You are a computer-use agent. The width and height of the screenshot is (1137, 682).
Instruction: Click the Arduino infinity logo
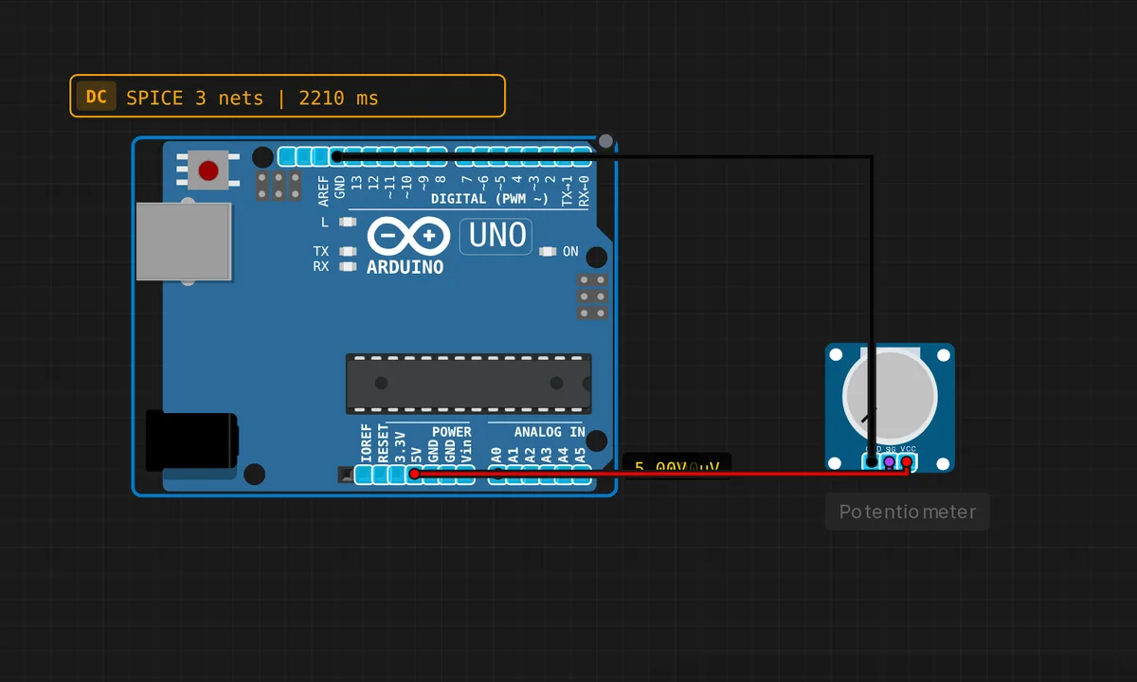coord(407,236)
